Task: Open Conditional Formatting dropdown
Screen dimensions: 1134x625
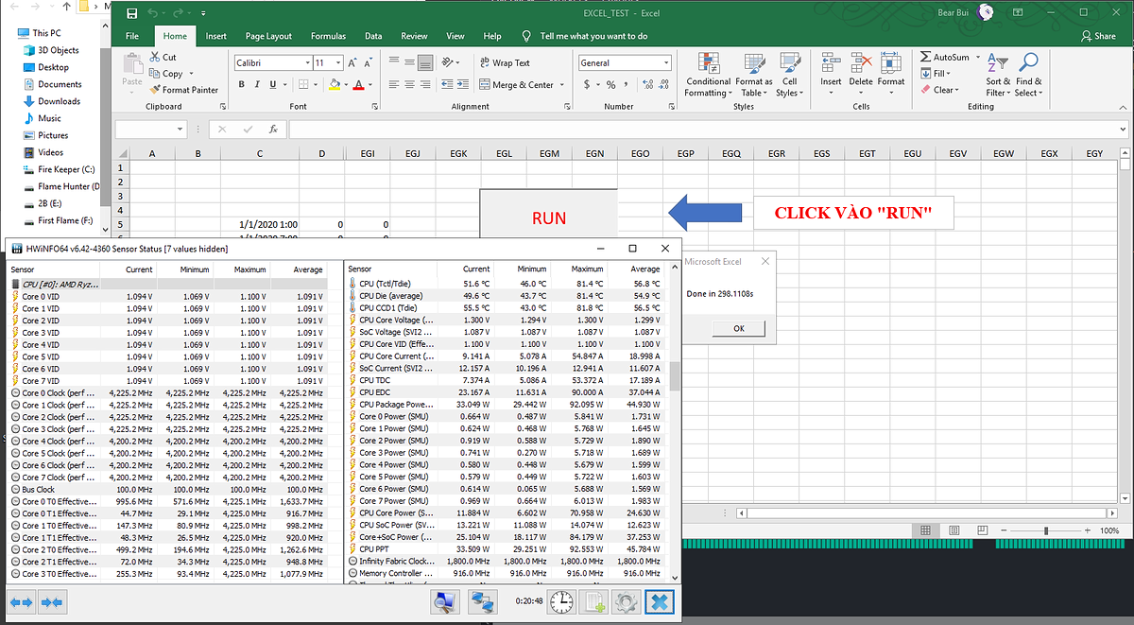Action: (709, 74)
